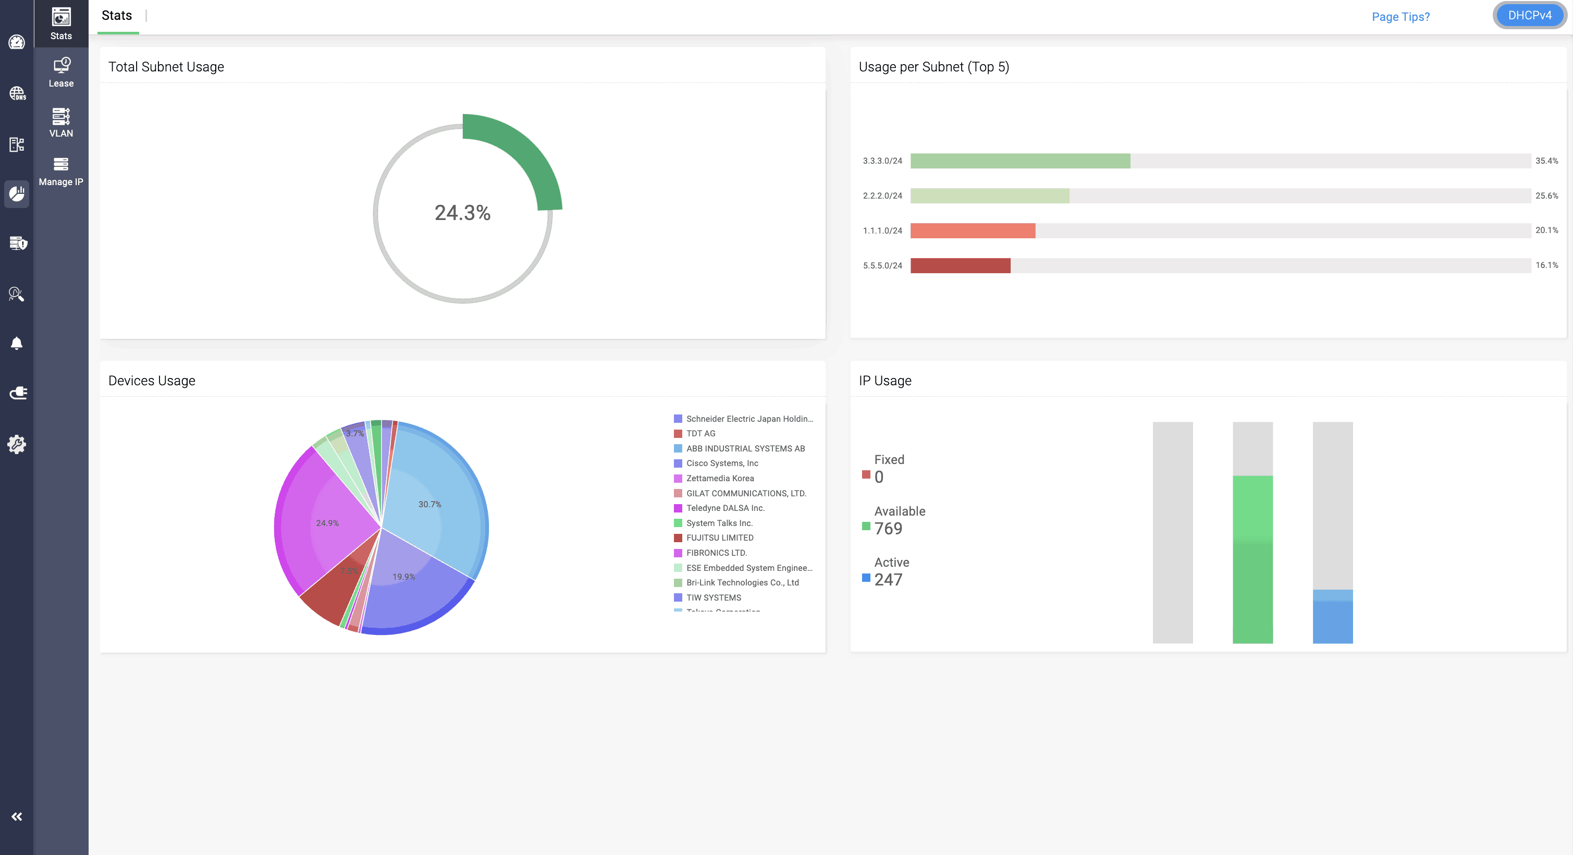Select the network analysis magnifier icon
Viewport: 1573px width, 855px height.
click(17, 294)
